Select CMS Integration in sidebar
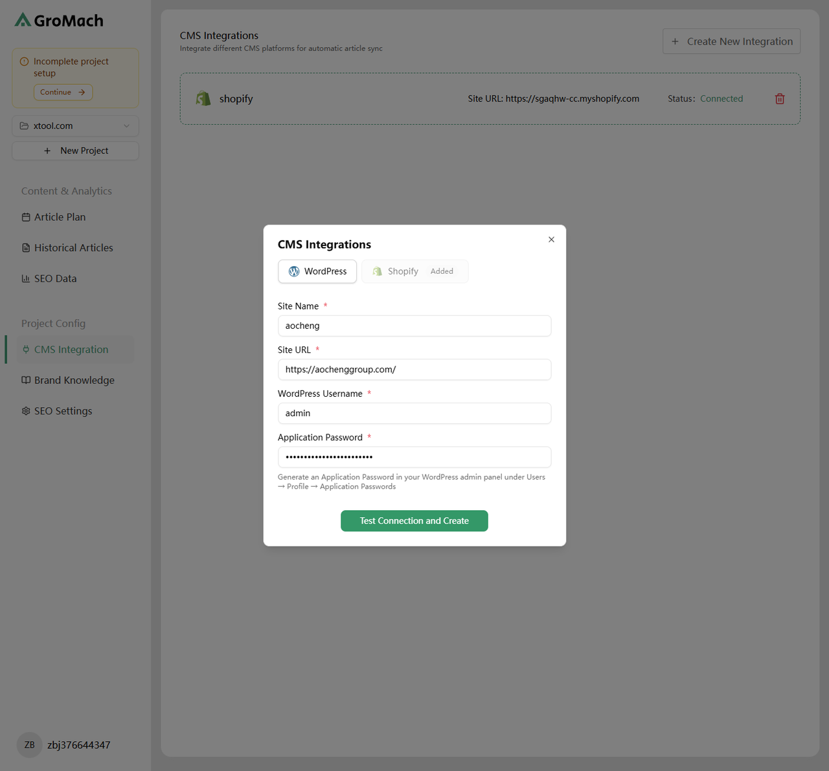 (x=71, y=350)
